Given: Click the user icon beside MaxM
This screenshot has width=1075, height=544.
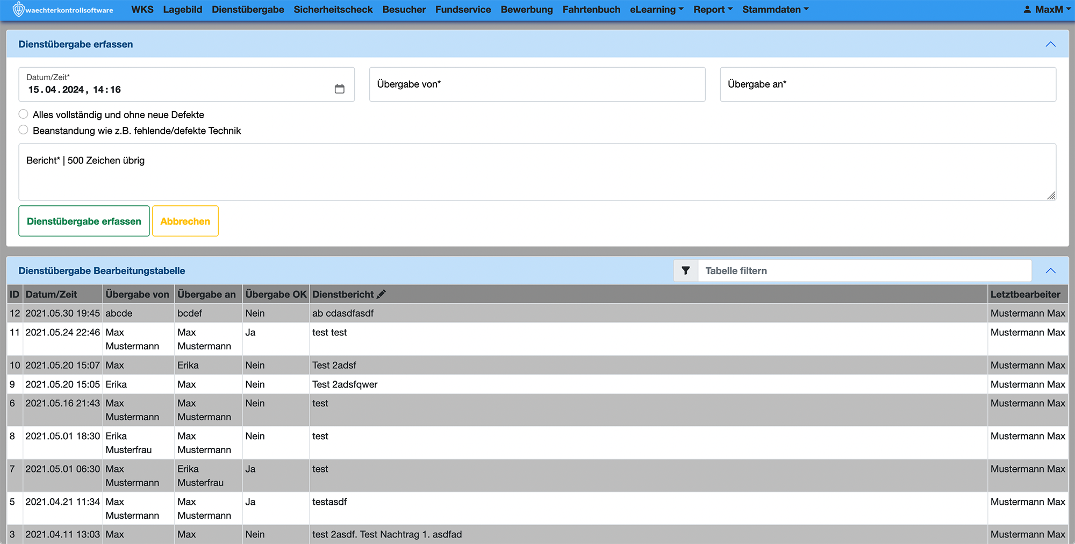Looking at the screenshot, I should (1027, 9).
